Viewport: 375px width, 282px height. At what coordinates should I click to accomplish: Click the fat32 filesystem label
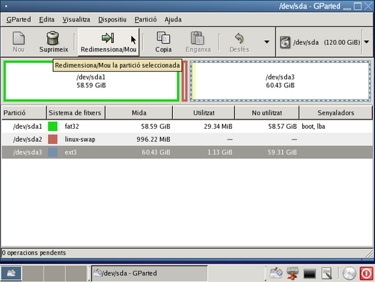tap(71, 126)
